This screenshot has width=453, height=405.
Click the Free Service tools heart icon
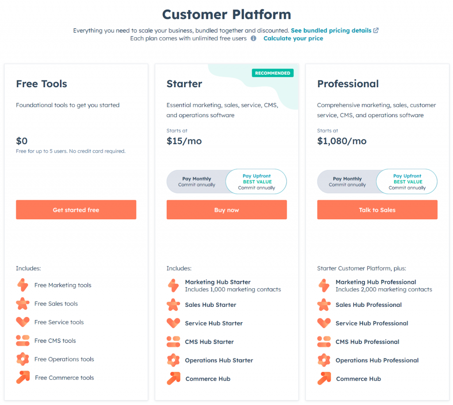[23, 322]
